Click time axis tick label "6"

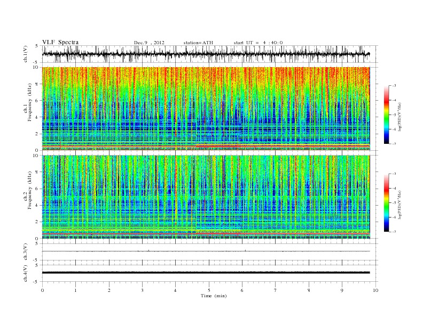(x=242, y=290)
